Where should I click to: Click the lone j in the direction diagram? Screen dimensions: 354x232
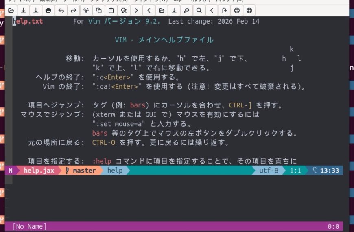coord(292,68)
